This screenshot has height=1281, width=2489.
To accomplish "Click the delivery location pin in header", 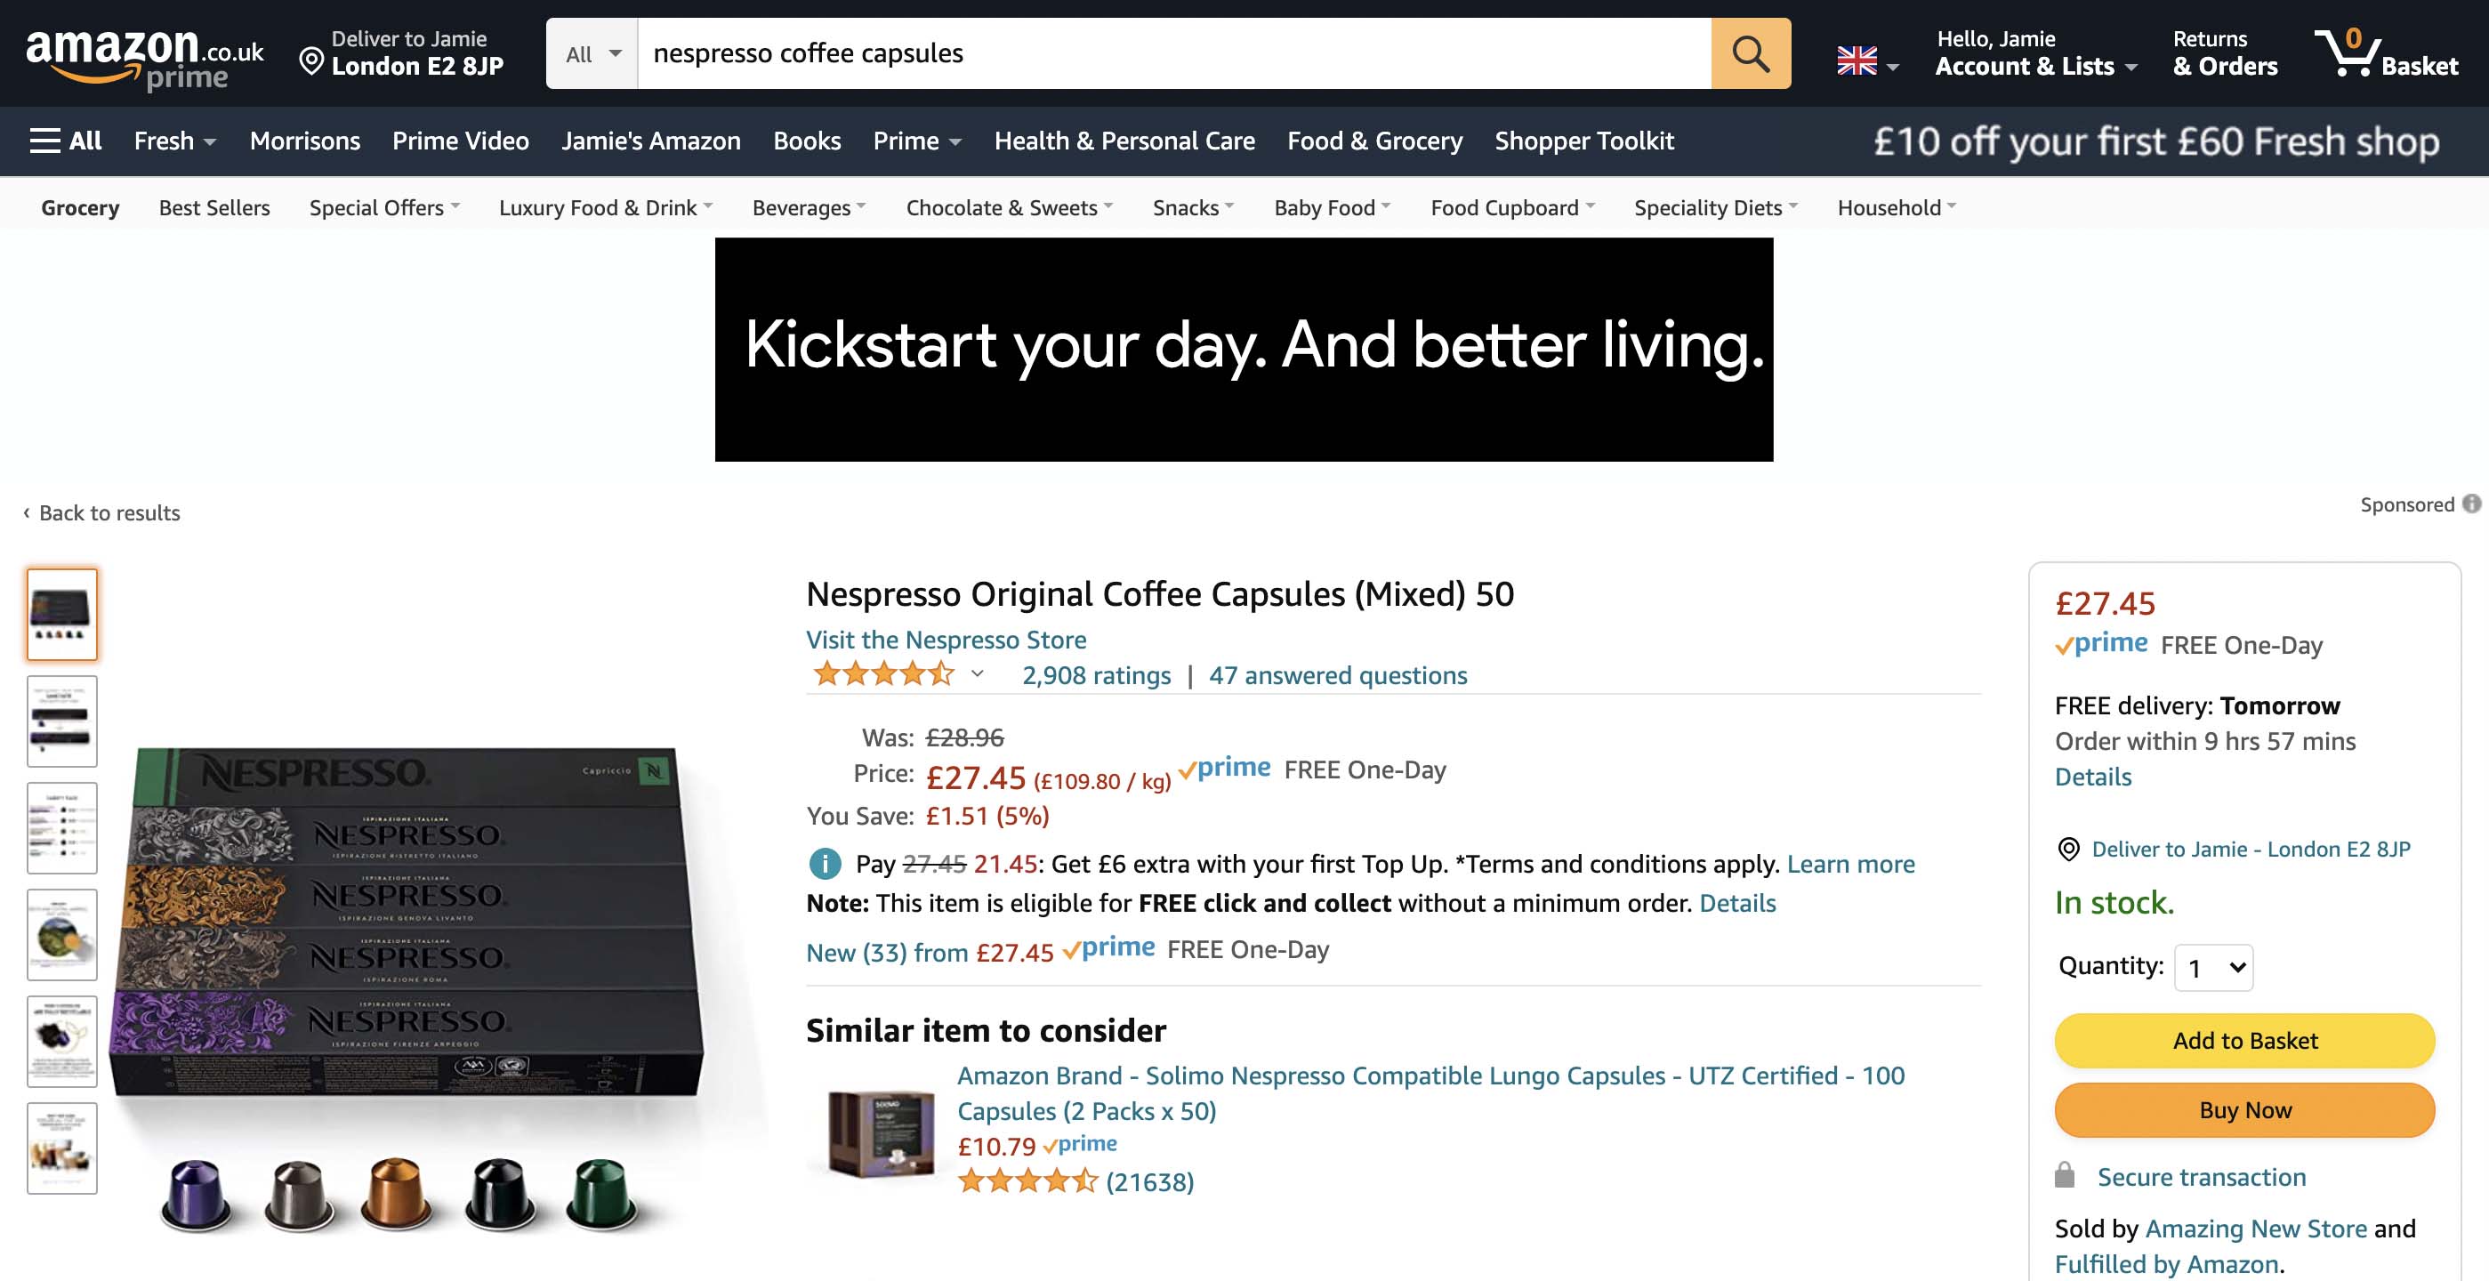I will [x=311, y=62].
